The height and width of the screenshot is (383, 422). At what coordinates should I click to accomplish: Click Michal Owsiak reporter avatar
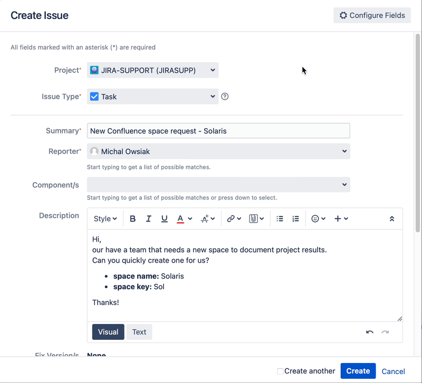(94, 151)
